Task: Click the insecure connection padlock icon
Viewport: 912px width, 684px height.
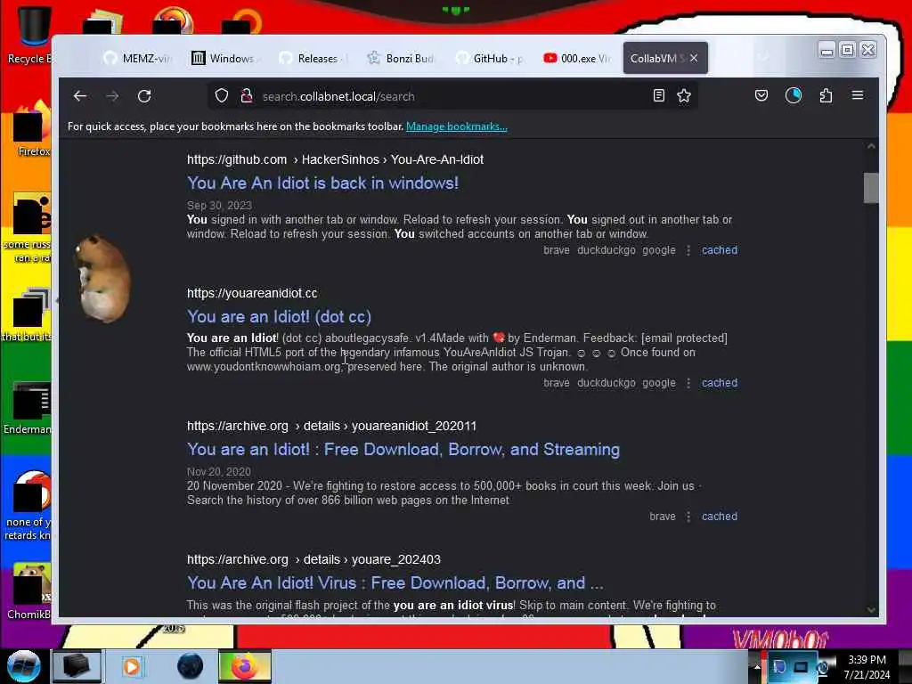Action: [247, 95]
